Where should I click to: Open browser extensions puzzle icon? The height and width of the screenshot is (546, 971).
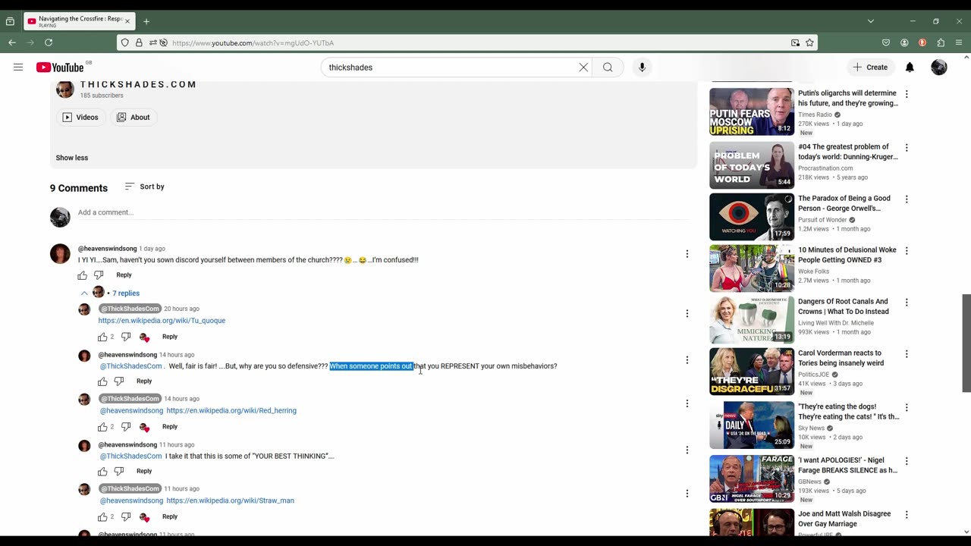[941, 42]
